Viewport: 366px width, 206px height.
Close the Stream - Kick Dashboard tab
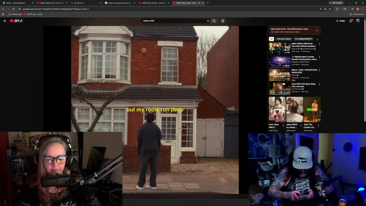click(x=33, y=3)
